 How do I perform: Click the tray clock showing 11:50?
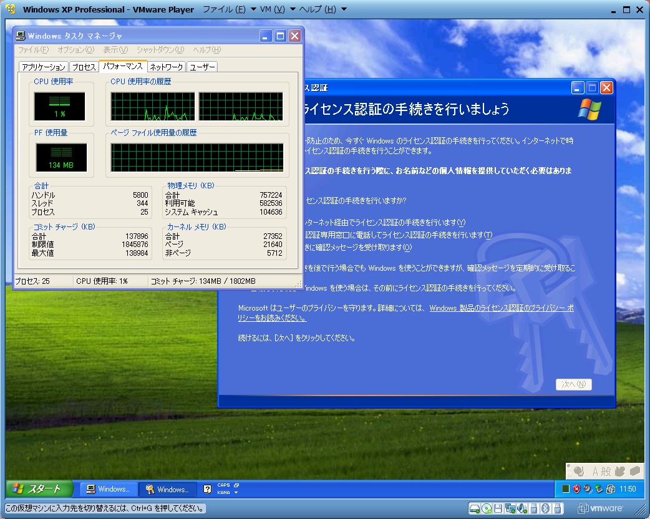tap(628, 489)
